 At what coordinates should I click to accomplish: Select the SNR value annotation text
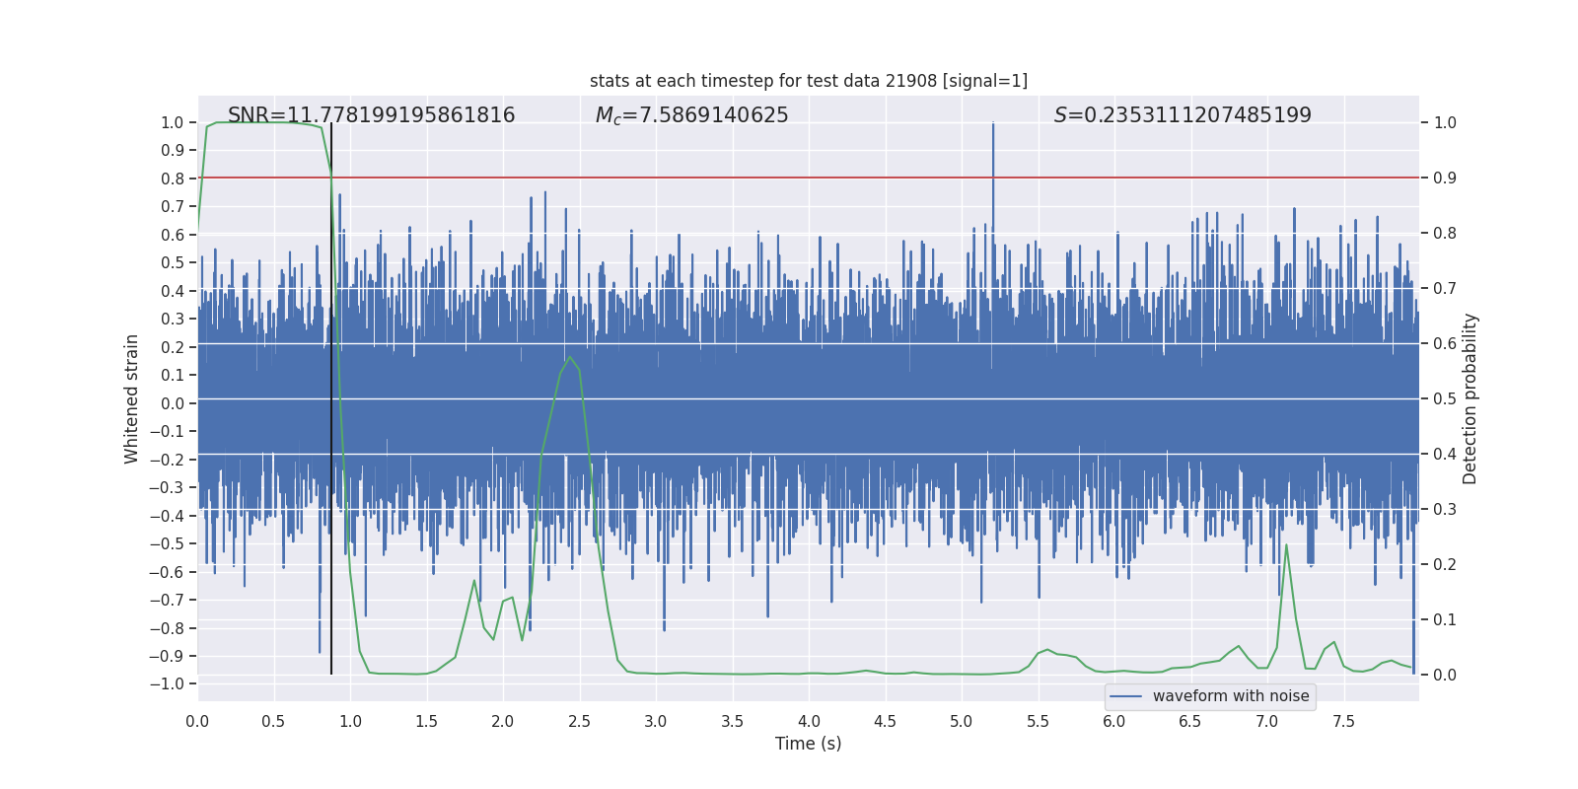[371, 115]
